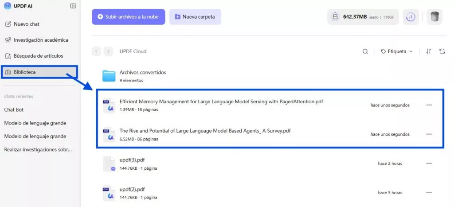454x207 pixels.
Task: Create a Nueva carpeta
Action: pyautogui.click(x=195, y=17)
